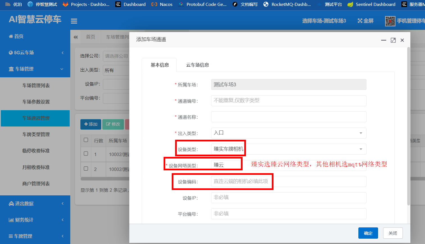Focus the dialog 平台编号 input field
The image size is (425, 244).
point(289,214)
